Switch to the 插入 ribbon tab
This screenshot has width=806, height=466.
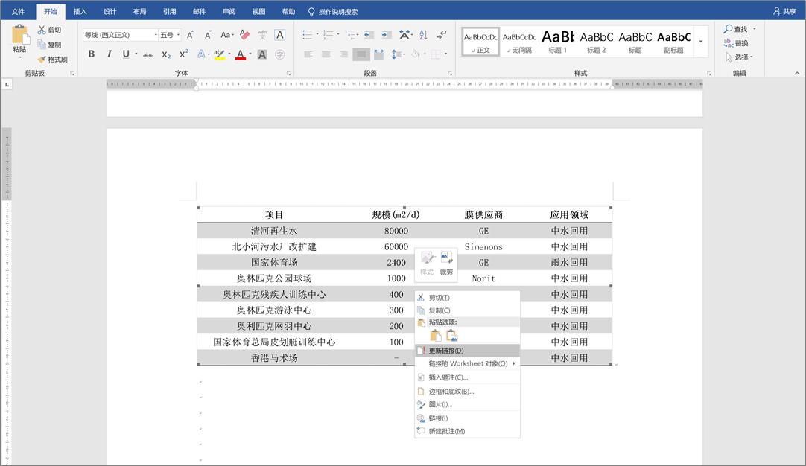tap(80, 11)
